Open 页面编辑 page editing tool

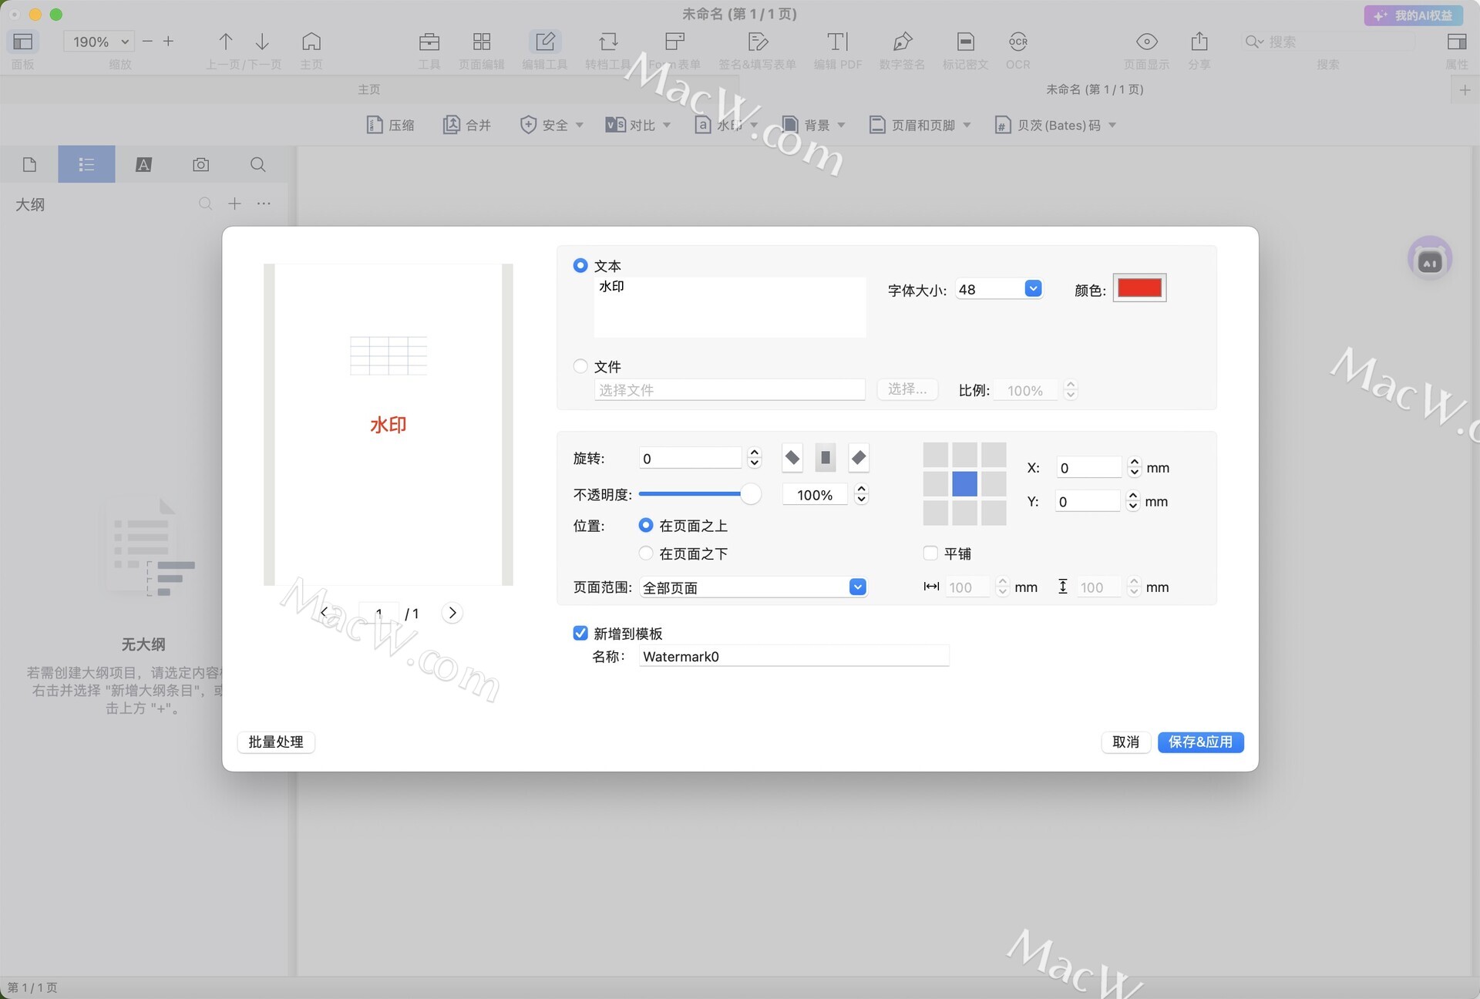pos(482,42)
